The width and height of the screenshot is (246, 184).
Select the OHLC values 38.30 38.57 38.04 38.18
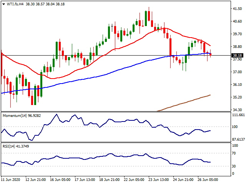coord(45,4)
